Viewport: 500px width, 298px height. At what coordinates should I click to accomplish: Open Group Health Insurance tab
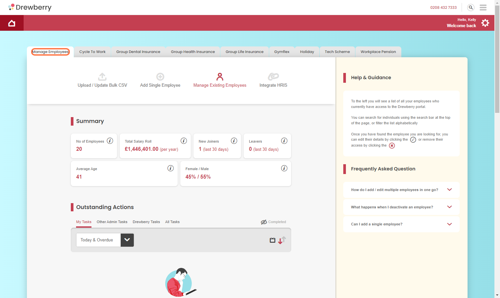193,52
